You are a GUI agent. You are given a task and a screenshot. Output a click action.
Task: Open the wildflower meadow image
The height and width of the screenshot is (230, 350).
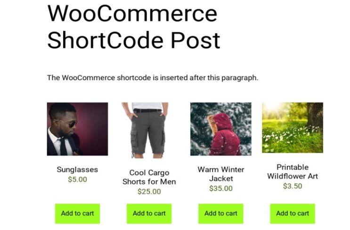(293, 128)
